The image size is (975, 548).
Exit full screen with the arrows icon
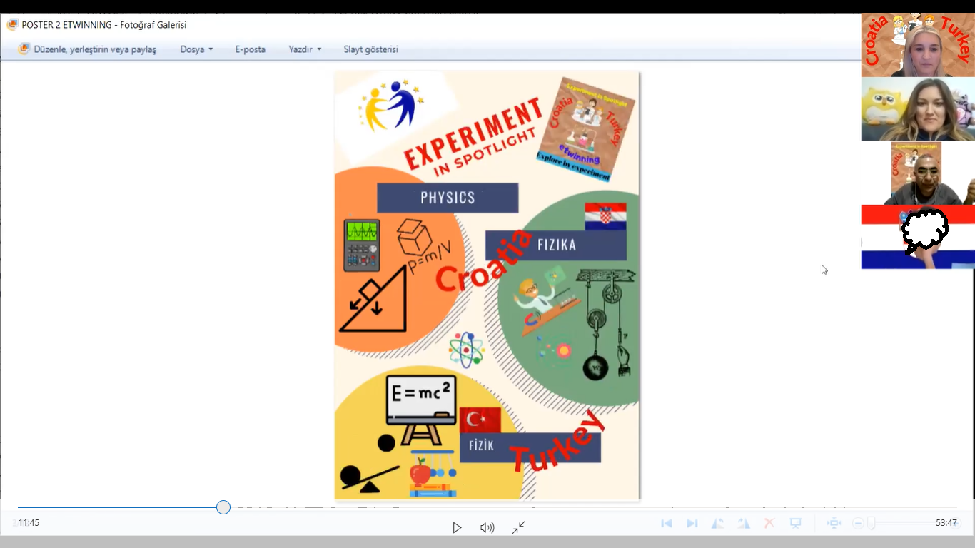pyautogui.click(x=519, y=527)
